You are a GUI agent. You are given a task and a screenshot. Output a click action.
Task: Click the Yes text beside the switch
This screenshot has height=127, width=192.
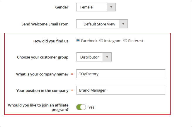[91, 107]
